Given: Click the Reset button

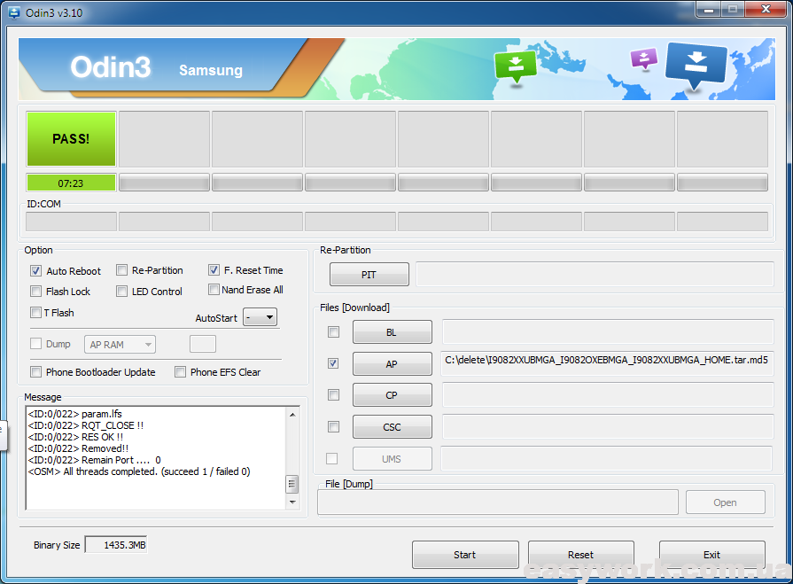Looking at the screenshot, I should click(x=580, y=555).
